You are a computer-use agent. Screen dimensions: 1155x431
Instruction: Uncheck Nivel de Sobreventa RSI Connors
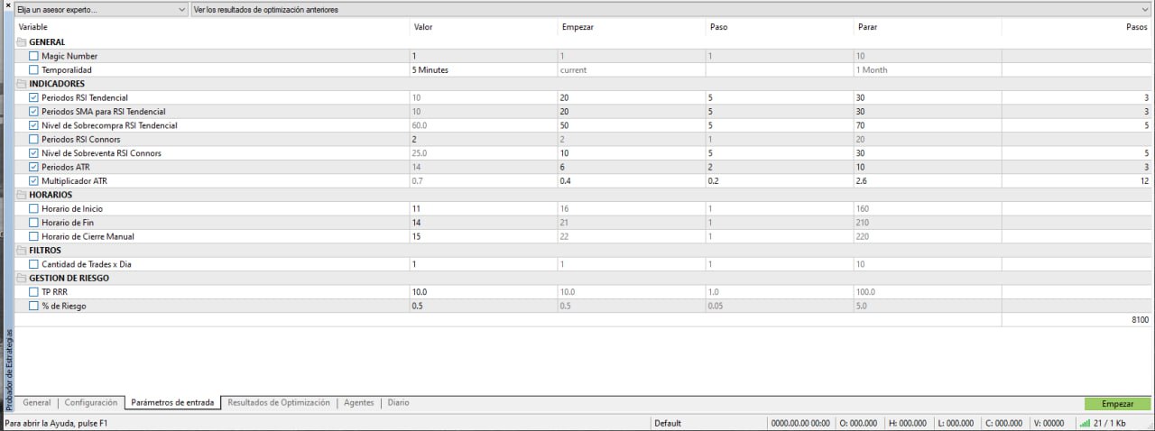point(33,153)
